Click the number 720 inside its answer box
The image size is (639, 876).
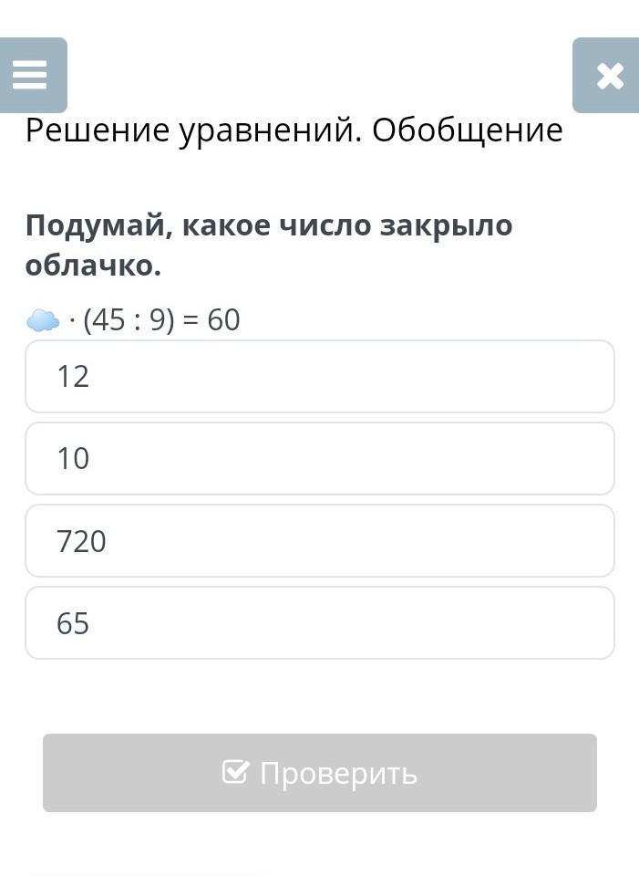click(x=81, y=541)
